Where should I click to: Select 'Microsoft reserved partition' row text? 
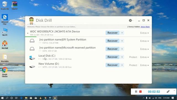[79, 47]
